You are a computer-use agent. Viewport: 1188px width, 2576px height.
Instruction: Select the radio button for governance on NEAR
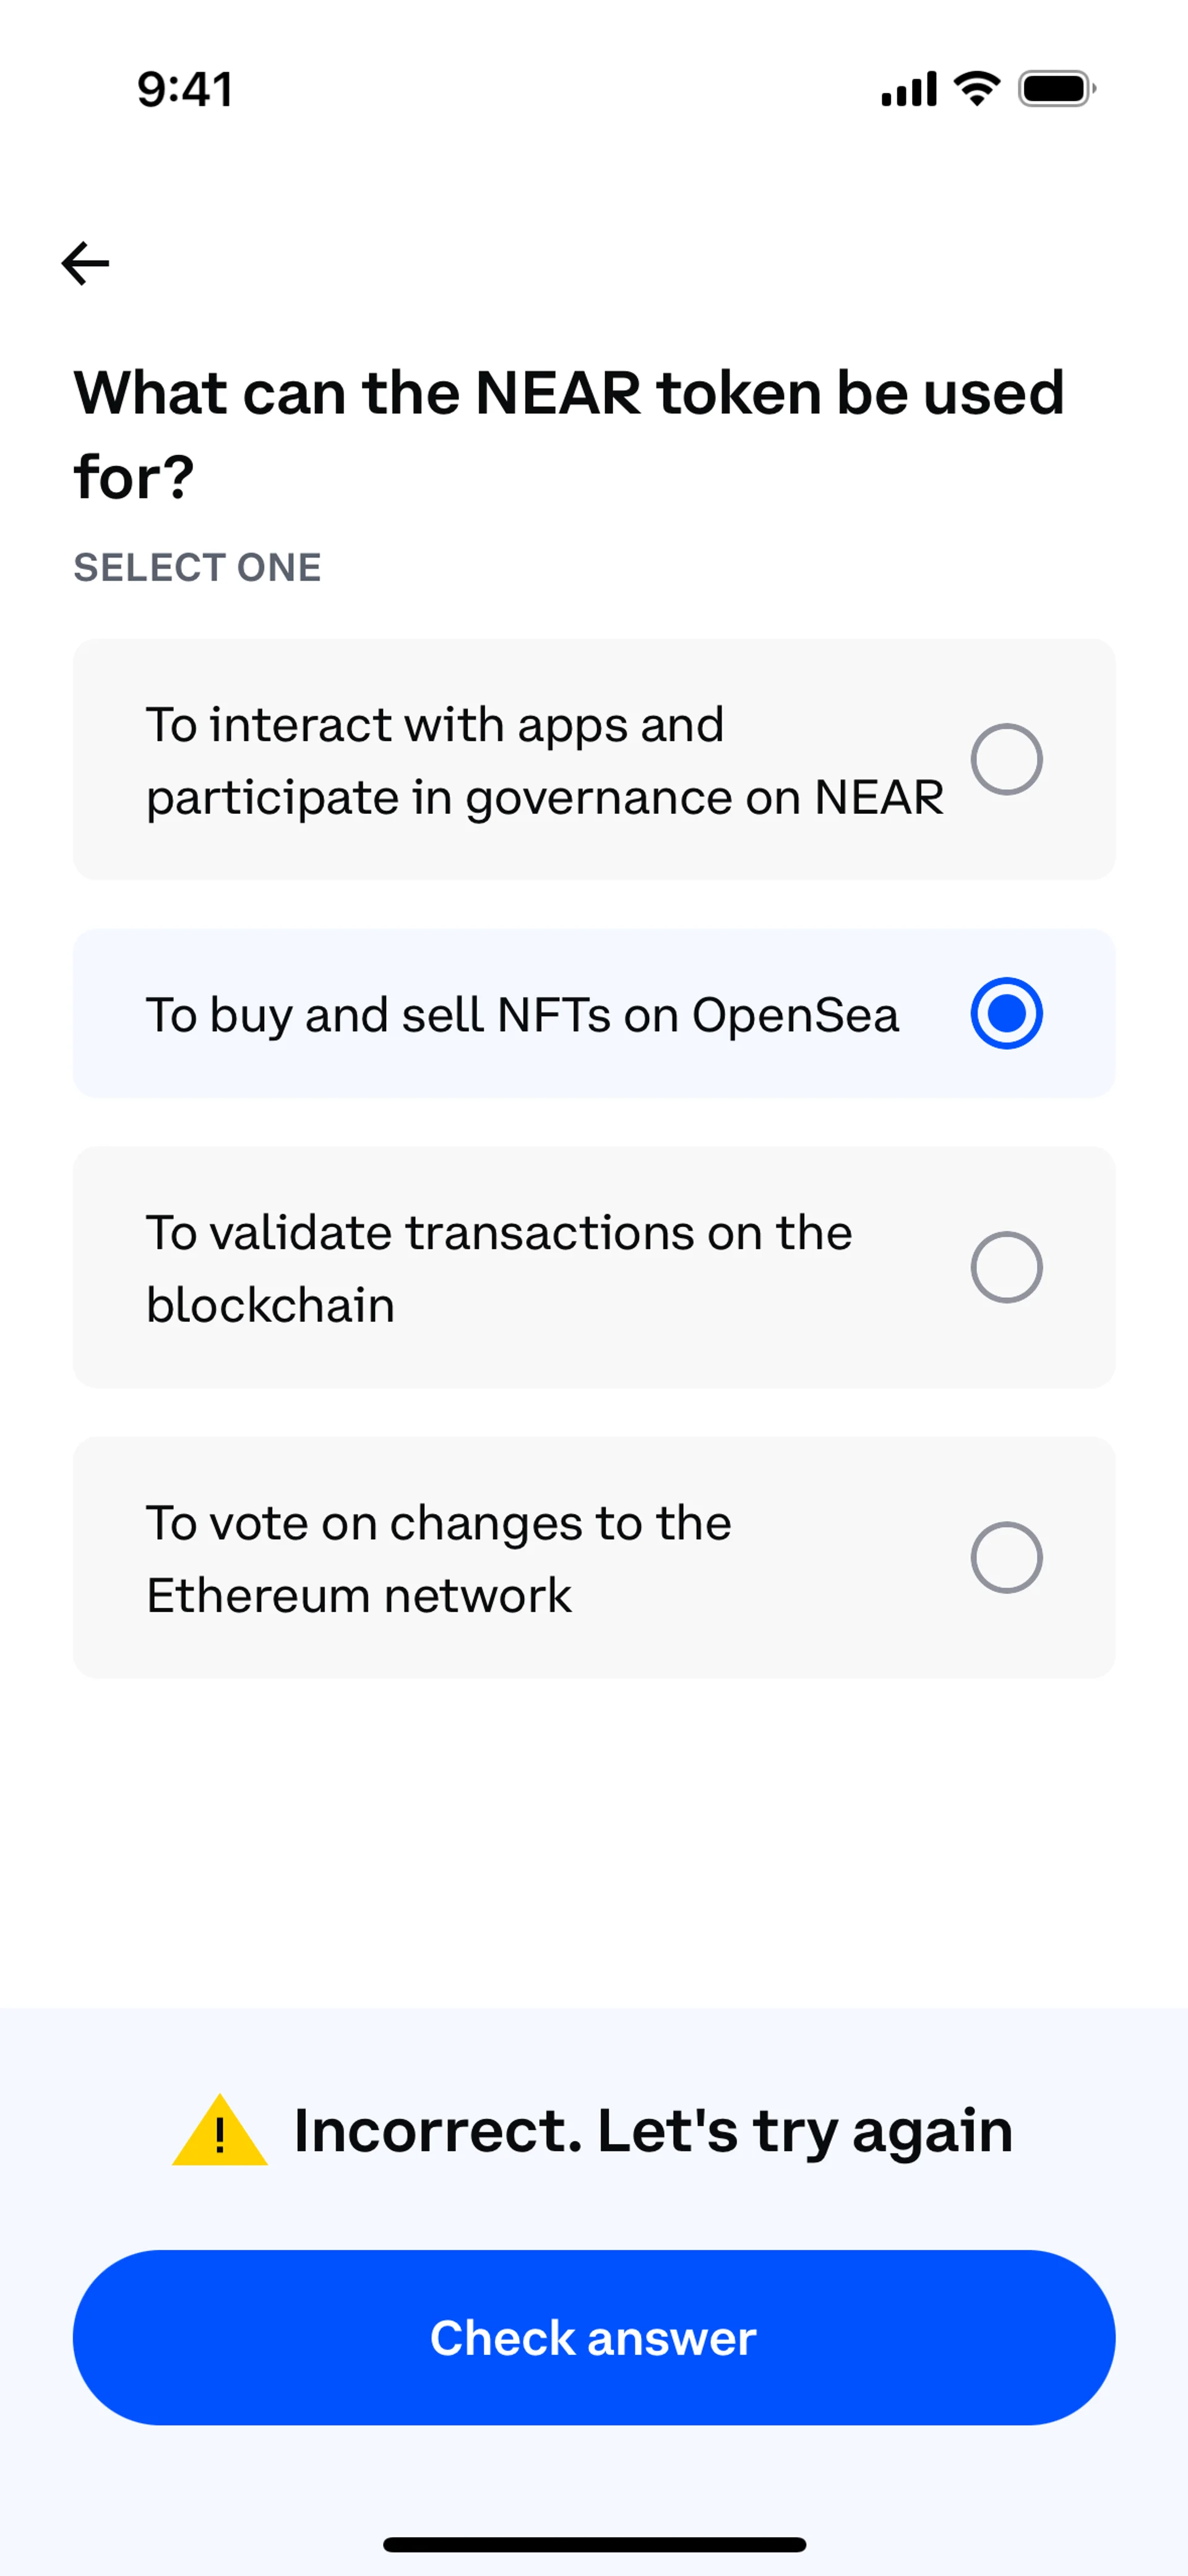pyautogui.click(x=1006, y=759)
